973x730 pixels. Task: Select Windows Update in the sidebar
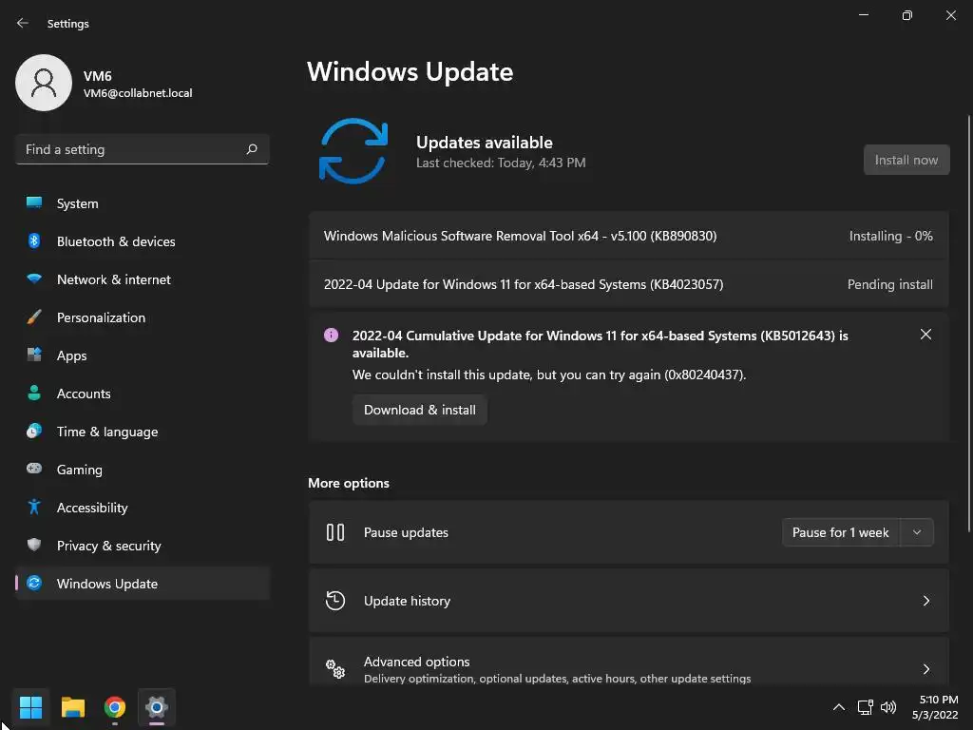click(143, 583)
